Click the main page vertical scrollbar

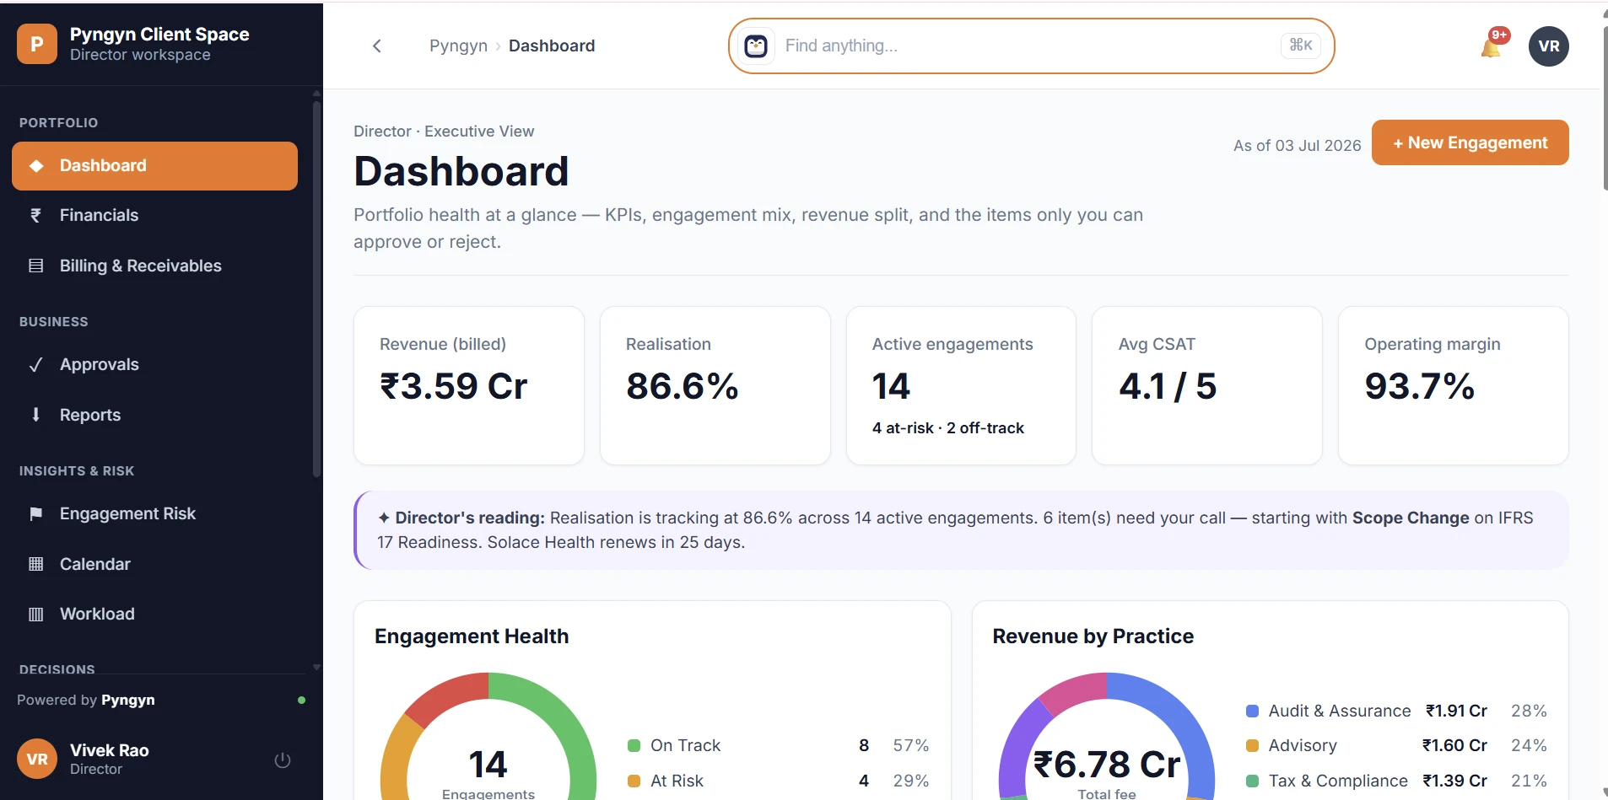[x=1604, y=108]
